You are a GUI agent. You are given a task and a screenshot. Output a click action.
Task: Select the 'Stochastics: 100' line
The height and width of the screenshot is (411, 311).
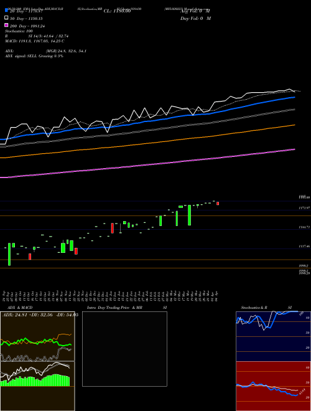click(x=19, y=31)
